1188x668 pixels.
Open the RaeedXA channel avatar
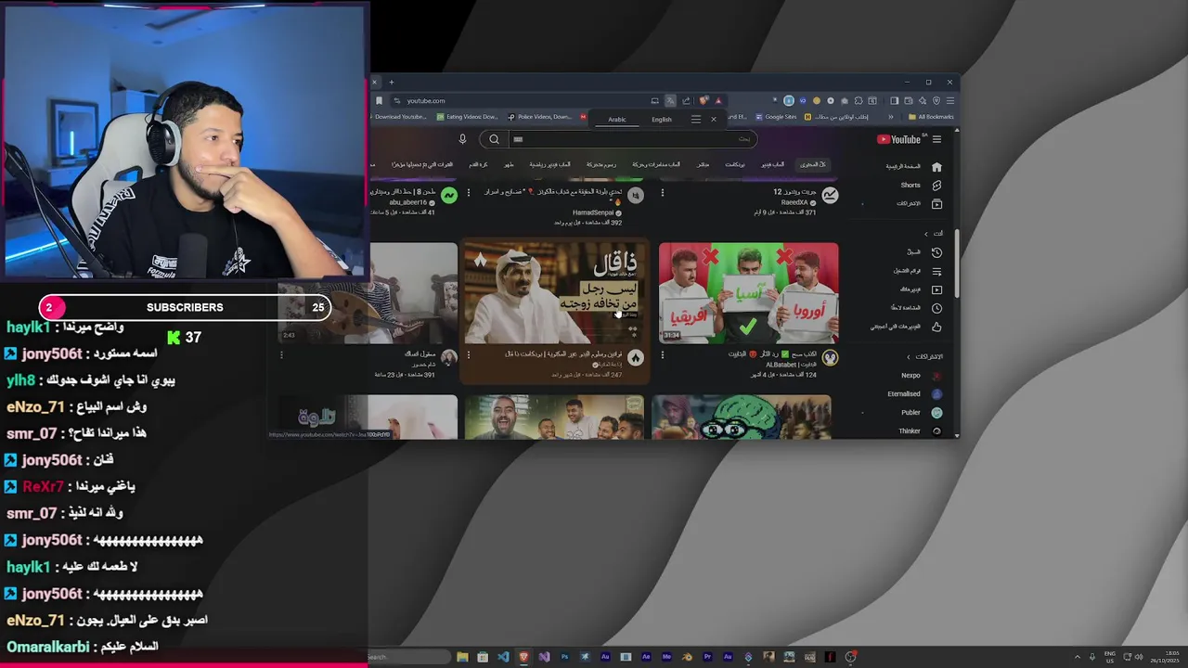pos(830,195)
